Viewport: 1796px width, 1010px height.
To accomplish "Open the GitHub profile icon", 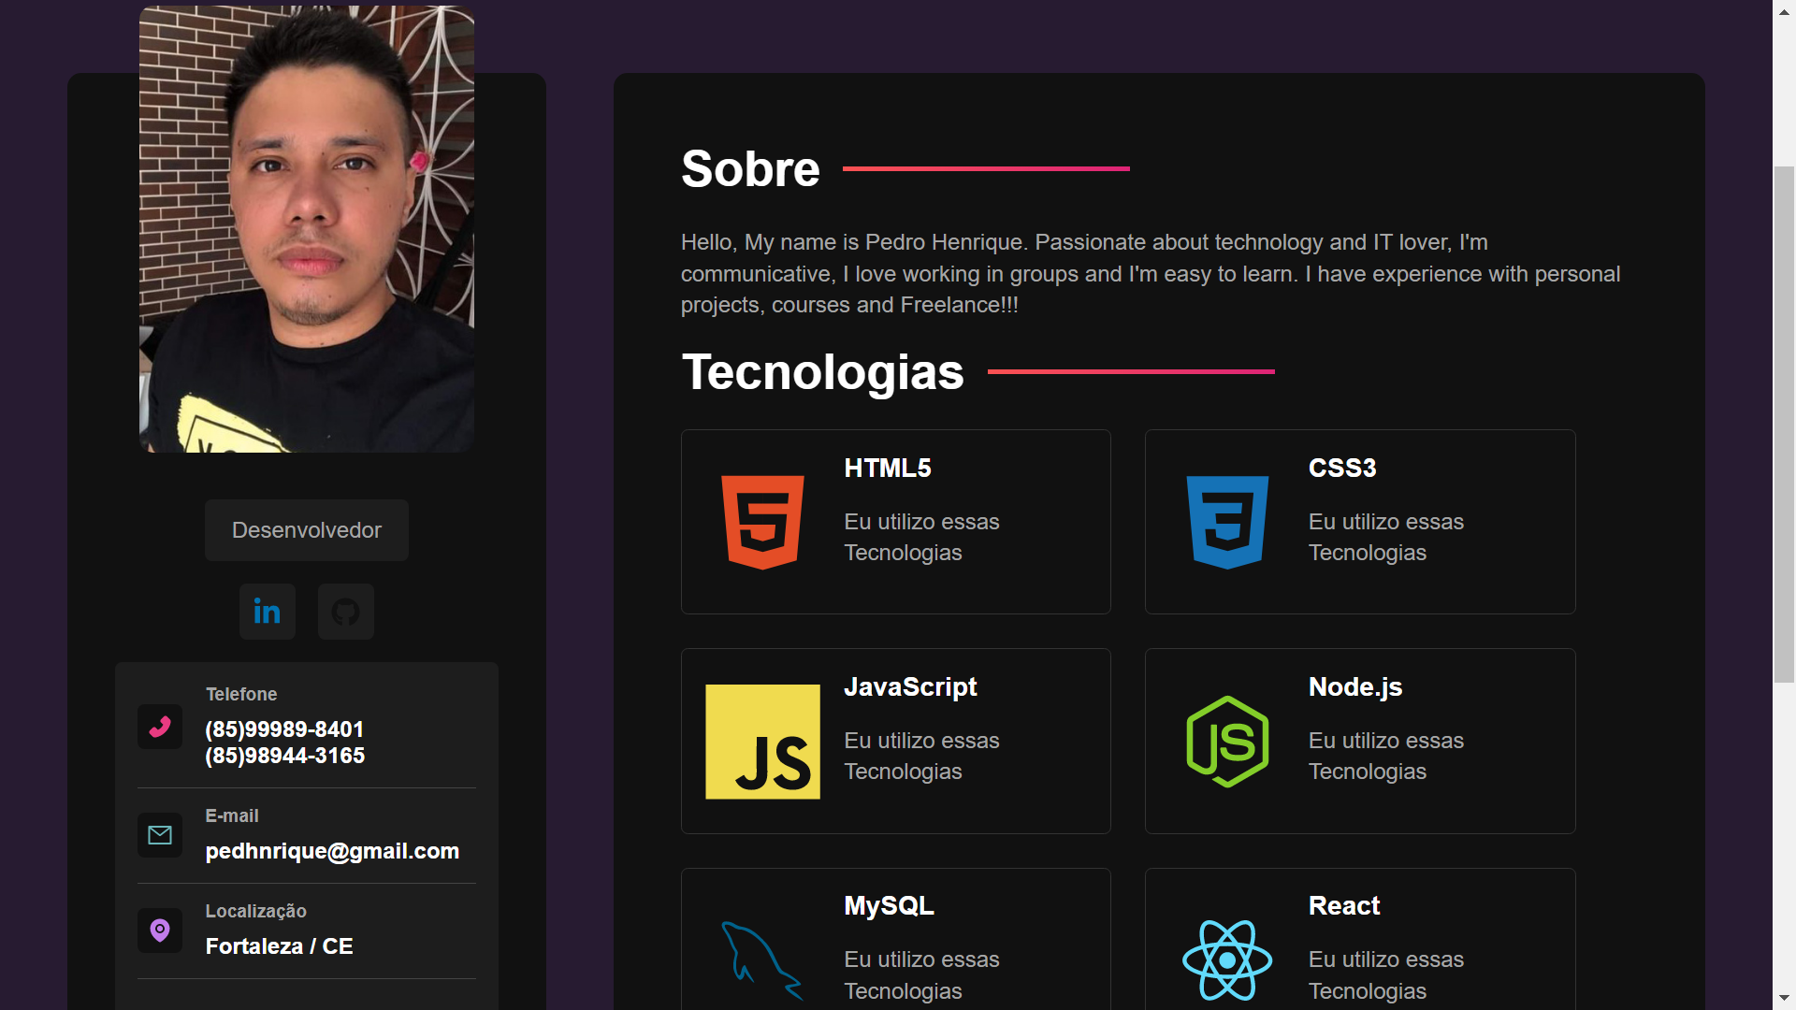I will 345,612.
